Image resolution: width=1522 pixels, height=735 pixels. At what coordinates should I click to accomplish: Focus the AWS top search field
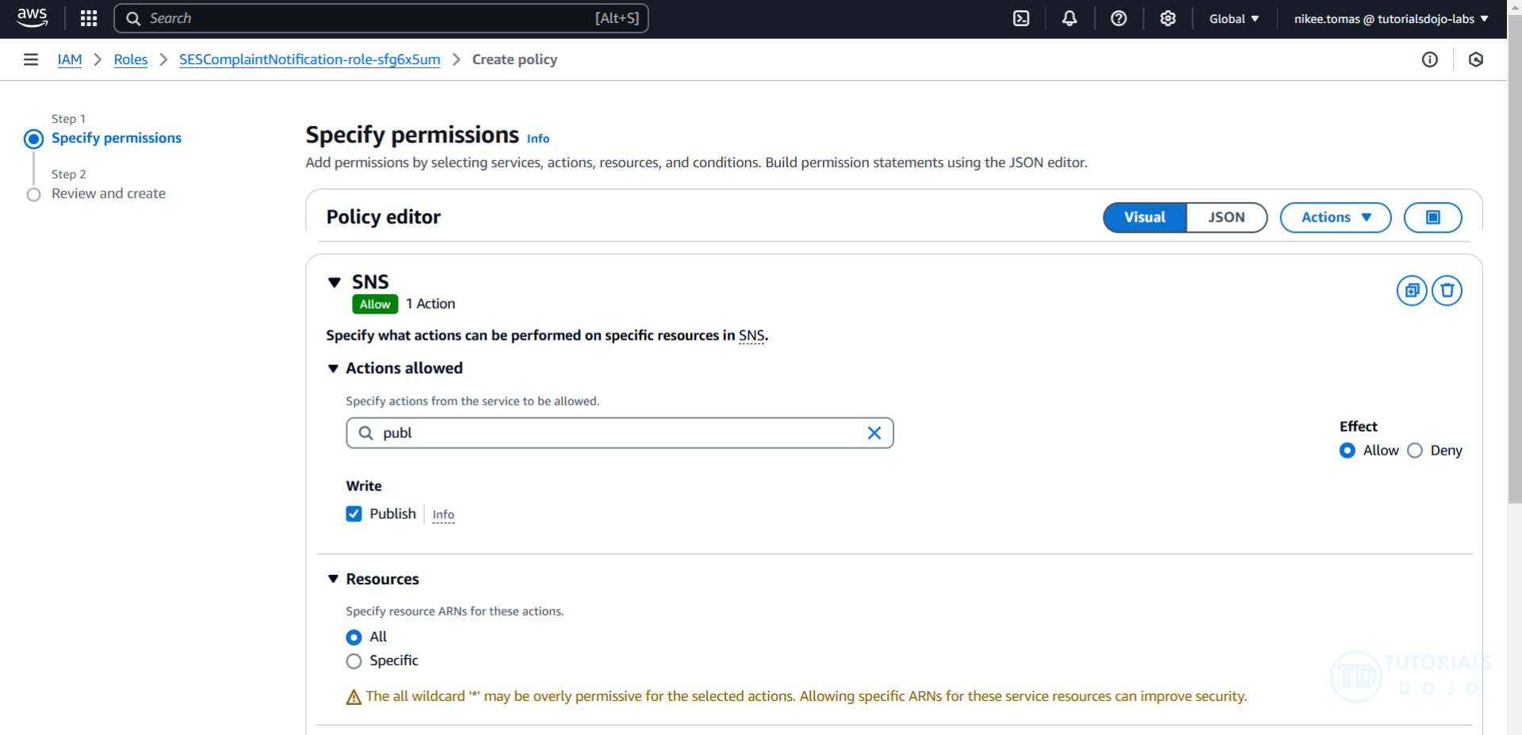pos(380,18)
